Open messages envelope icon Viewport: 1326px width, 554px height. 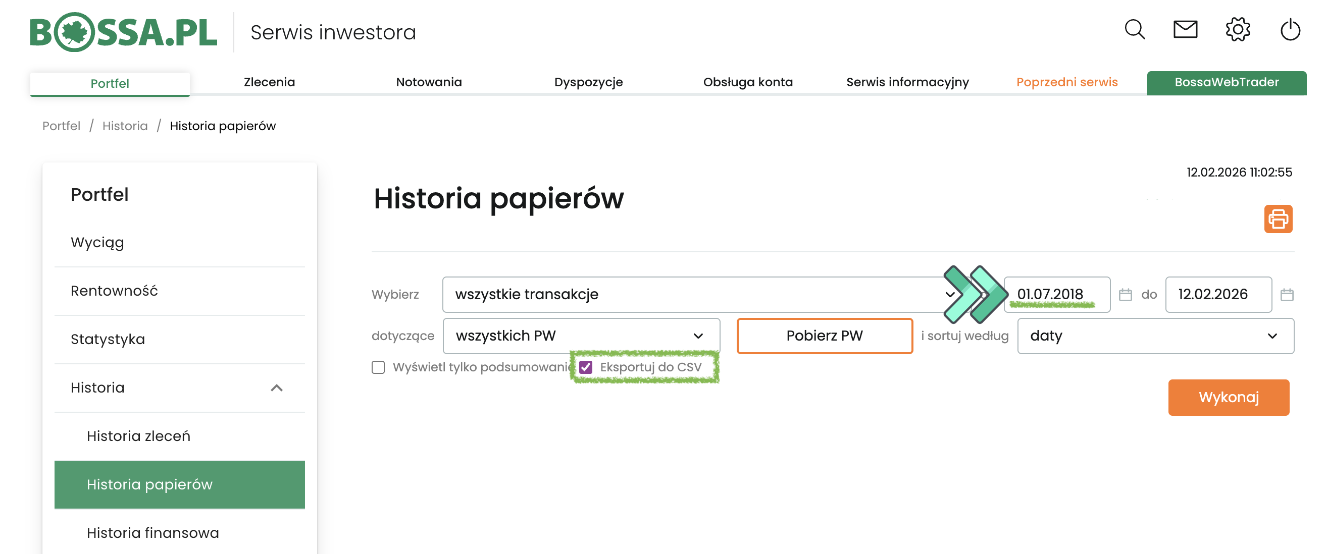[1185, 30]
